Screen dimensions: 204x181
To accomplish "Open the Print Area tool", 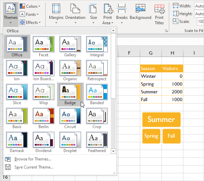I will point(108,9).
